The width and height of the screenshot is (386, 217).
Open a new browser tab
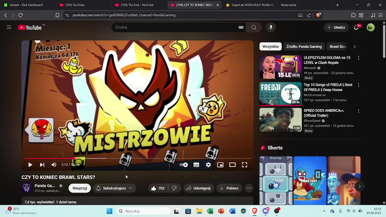click(x=337, y=5)
